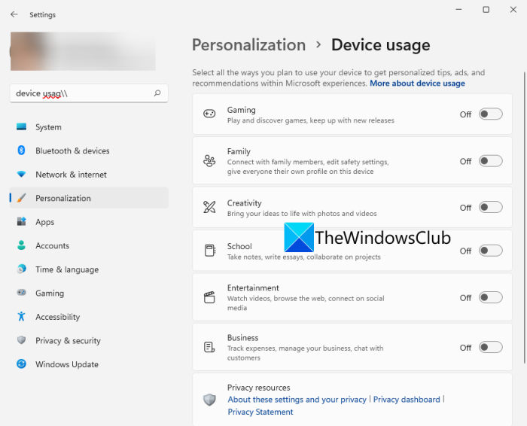
Task: Click into the settings search box
Action: pyautogui.click(x=83, y=93)
